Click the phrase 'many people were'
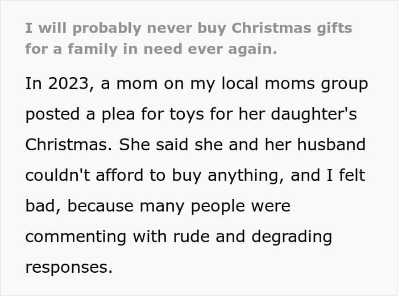Image resolution: width=398 pixels, height=296 pixels. (x=215, y=207)
